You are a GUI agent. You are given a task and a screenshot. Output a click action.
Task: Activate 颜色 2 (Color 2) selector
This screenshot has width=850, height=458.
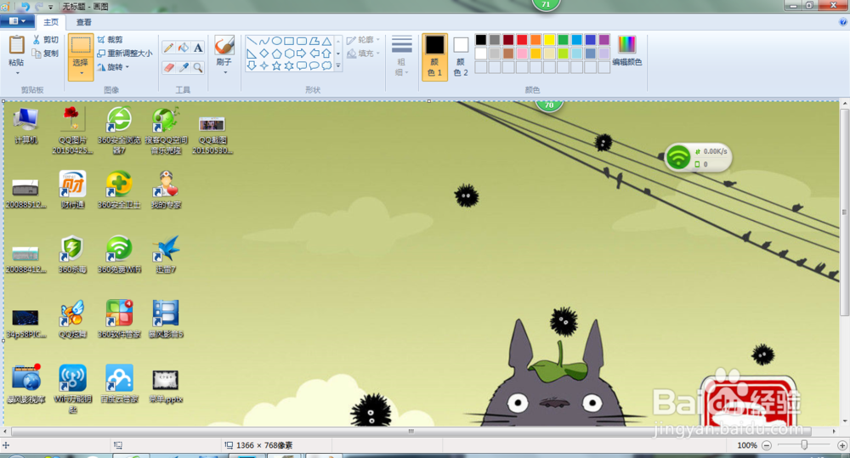(461, 57)
